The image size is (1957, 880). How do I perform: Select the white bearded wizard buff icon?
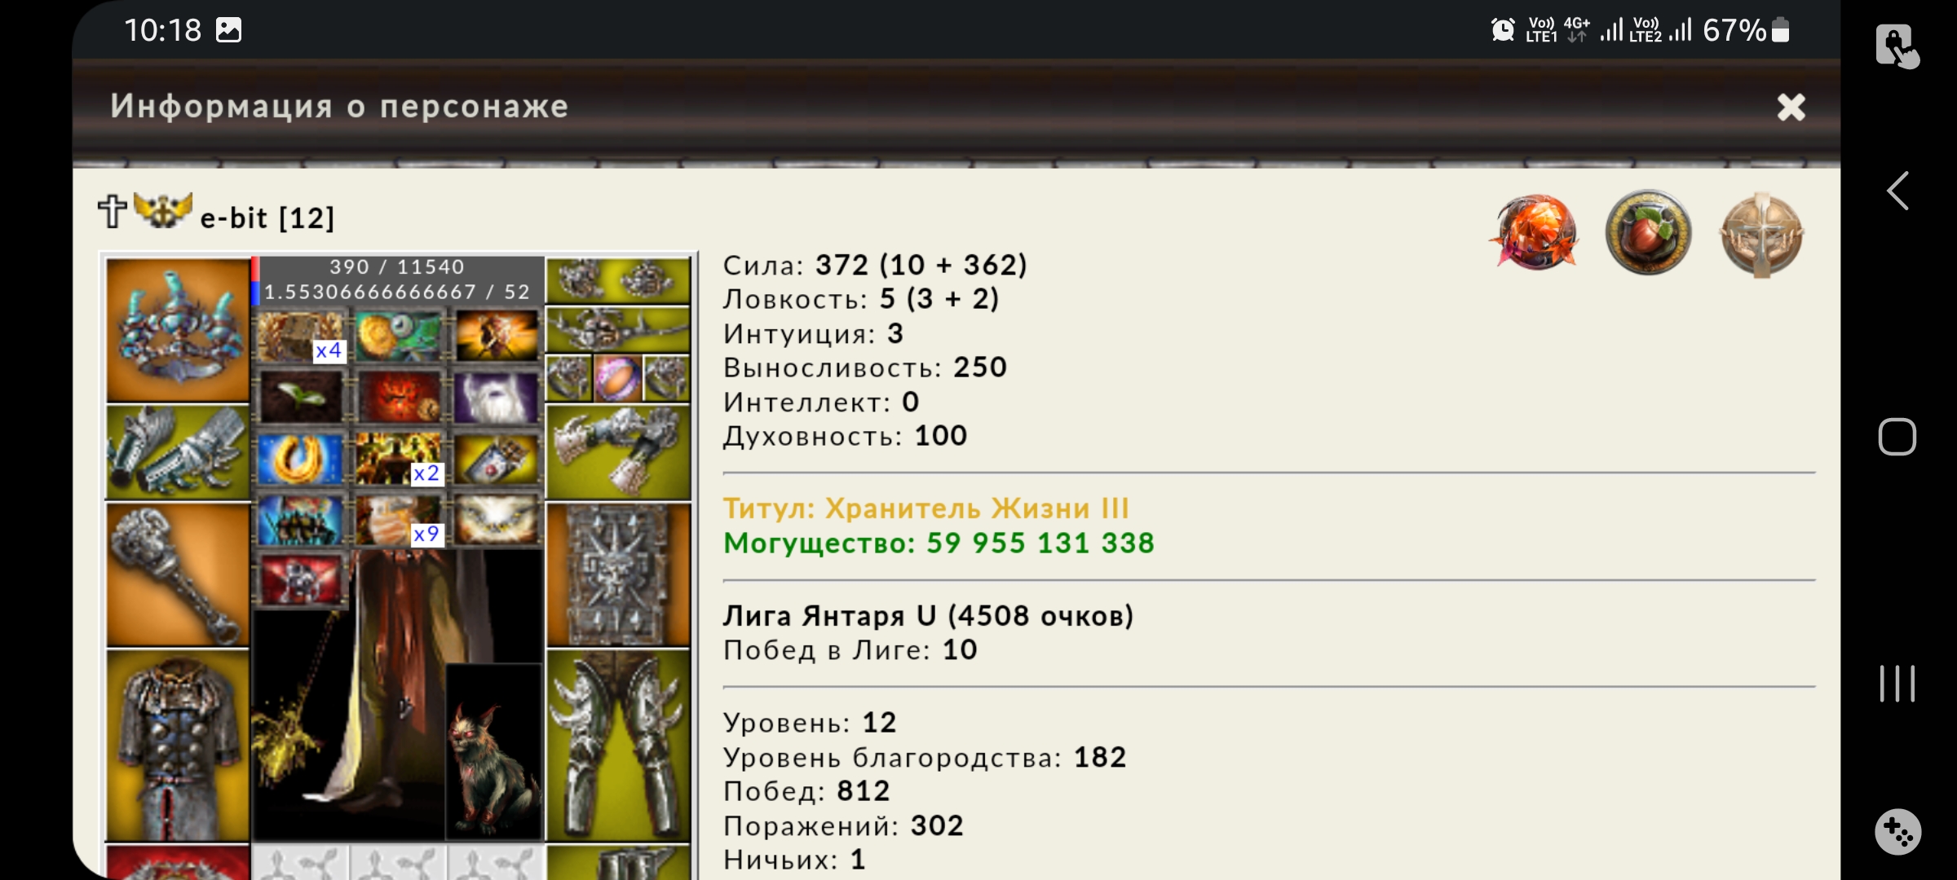[x=497, y=398]
